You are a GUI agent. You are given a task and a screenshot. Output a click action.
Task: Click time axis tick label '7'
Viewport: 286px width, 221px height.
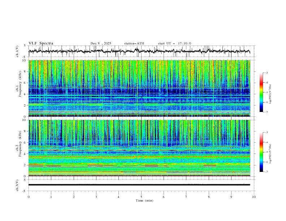[x=186, y=197]
